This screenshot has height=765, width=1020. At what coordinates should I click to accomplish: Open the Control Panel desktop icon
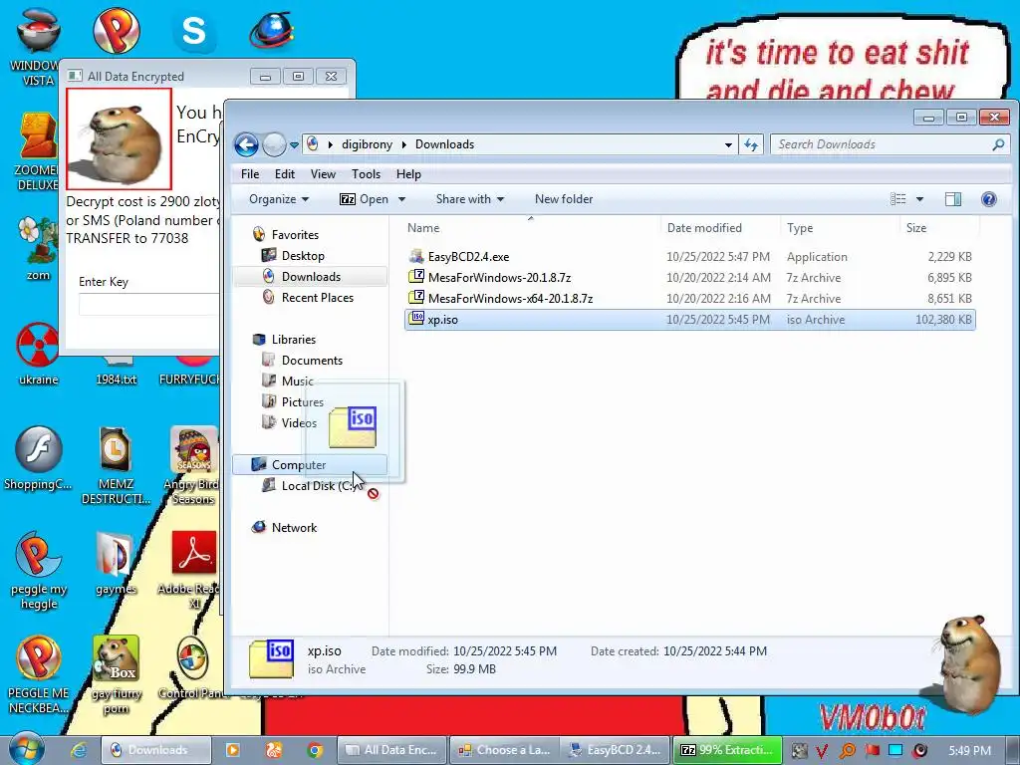click(x=192, y=668)
